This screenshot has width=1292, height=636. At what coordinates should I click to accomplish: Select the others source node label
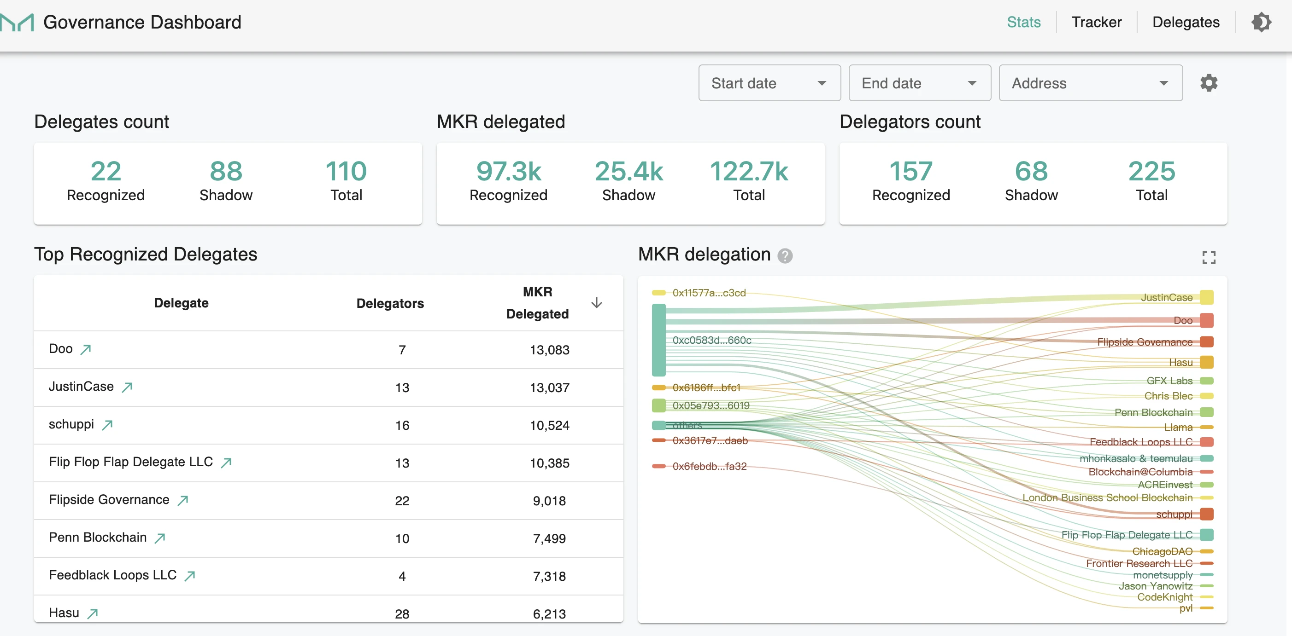click(687, 425)
